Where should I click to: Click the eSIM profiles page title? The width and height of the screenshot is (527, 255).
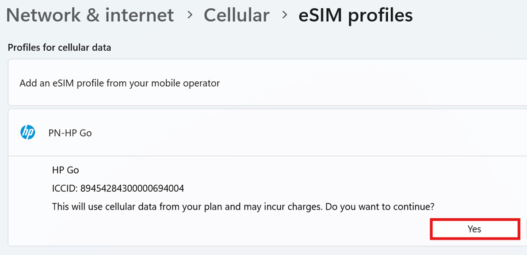pyautogui.click(x=355, y=15)
